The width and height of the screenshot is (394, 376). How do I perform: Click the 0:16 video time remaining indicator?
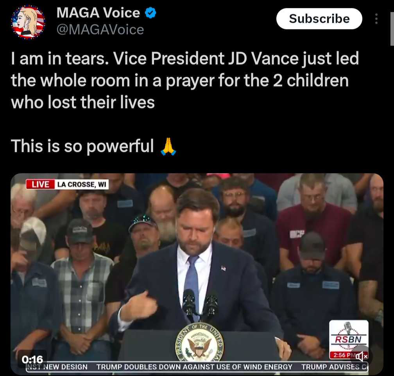[32, 359]
